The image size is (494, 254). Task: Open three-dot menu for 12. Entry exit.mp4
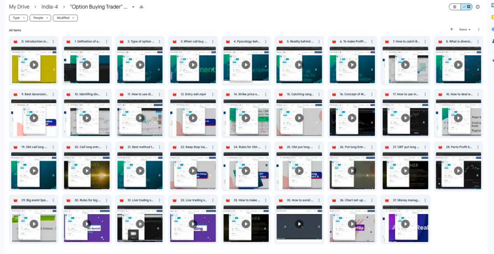click(x=213, y=94)
